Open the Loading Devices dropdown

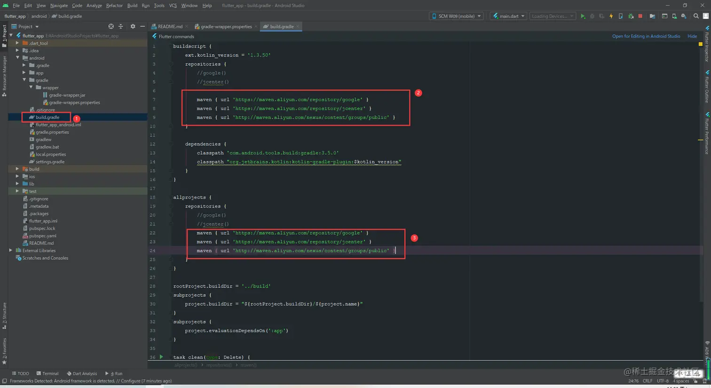[x=553, y=16]
